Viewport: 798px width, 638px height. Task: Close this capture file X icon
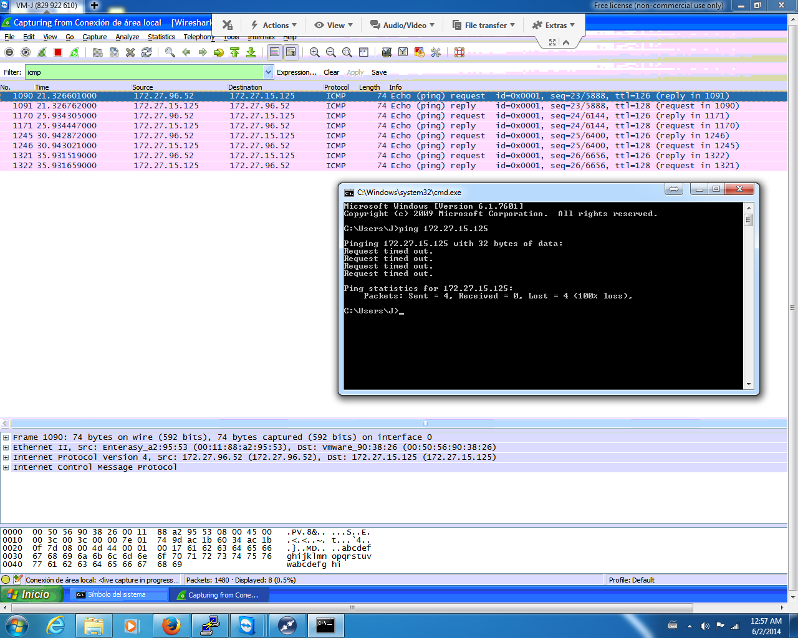(130, 52)
